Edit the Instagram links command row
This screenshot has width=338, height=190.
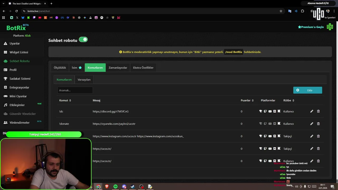tap(312, 136)
